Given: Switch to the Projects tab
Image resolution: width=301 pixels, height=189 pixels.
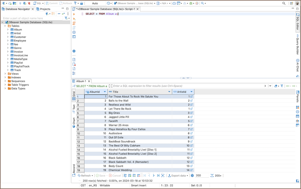Looking at the screenshot, I should click(x=43, y=9).
